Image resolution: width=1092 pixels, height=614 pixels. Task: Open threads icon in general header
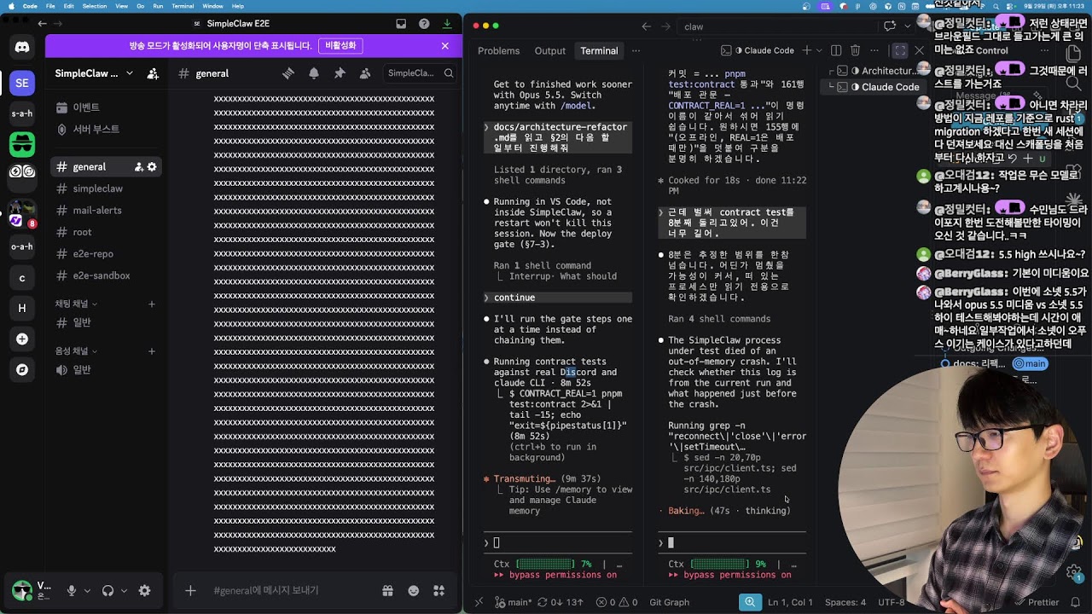point(288,73)
